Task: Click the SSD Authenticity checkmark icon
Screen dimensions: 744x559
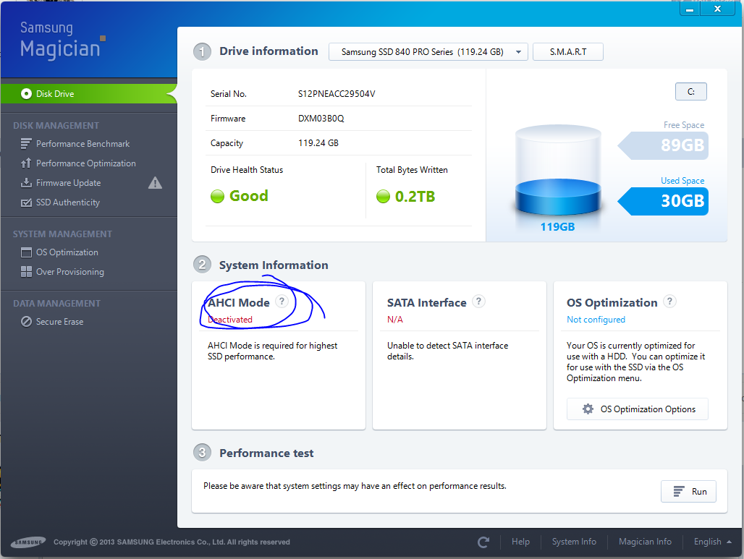Action: [x=26, y=202]
